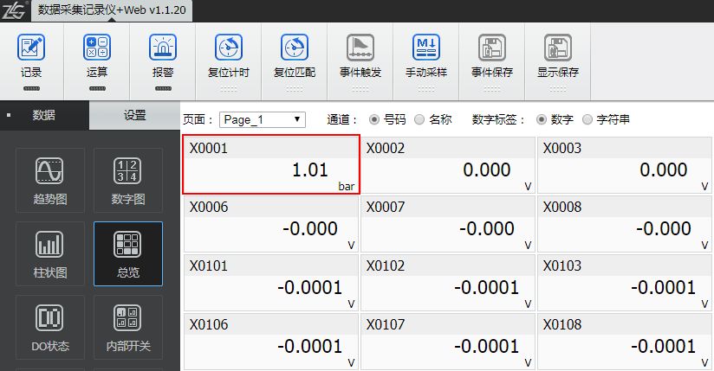Click the 事件保存 (Event Save) icon
This screenshot has width=714, height=371.
[492, 48]
